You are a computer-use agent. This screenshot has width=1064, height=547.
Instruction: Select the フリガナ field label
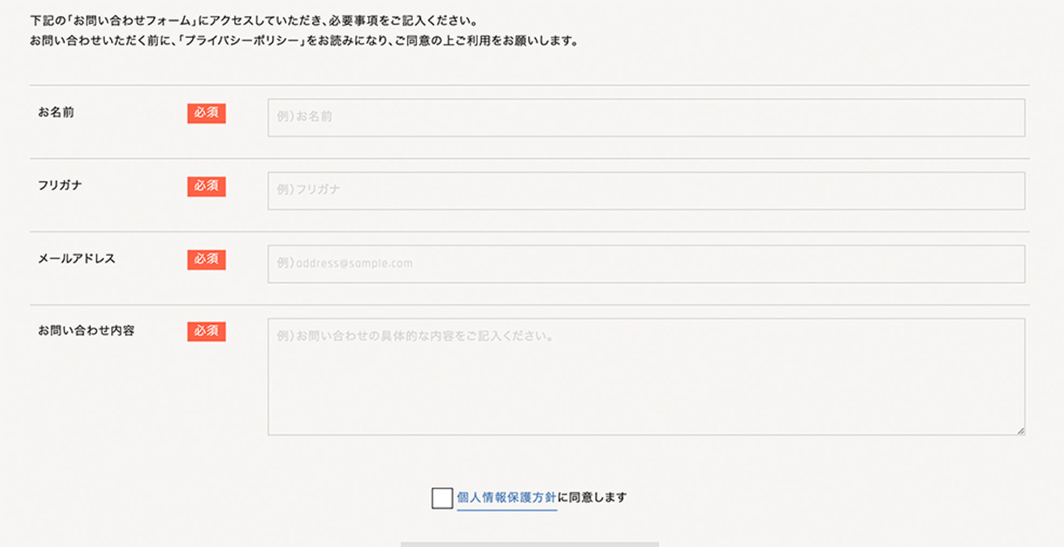click(x=59, y=185)
